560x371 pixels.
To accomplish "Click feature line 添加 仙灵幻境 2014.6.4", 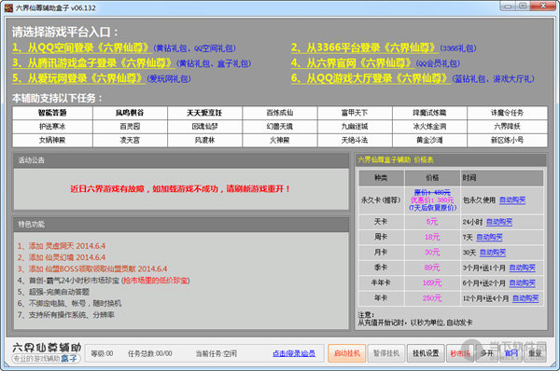I will pos(62,257).
